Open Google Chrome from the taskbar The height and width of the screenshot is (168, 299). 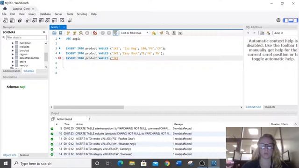point(167,163)
